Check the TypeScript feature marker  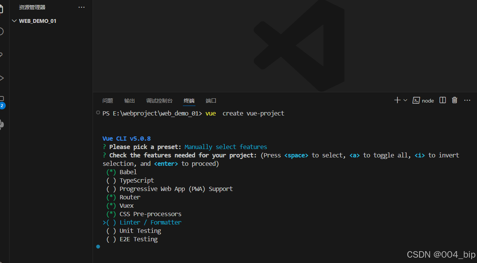[111, 181]
